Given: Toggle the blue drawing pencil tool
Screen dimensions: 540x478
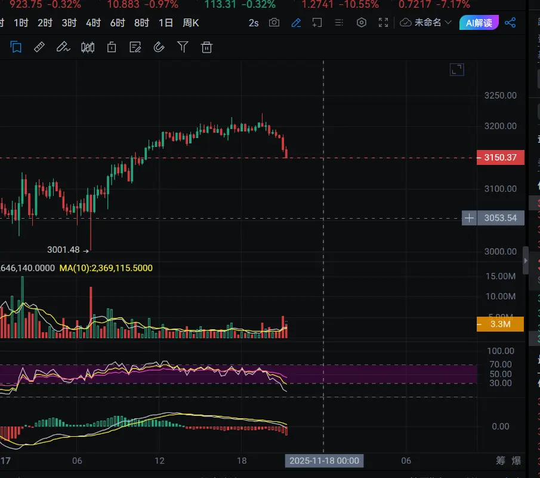Looking at the screenshot, I should [296, 23].
